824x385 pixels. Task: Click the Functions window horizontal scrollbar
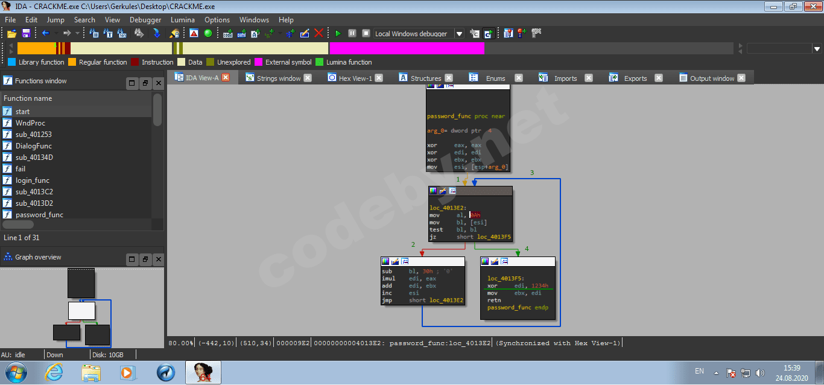point(19,224)
